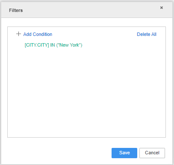
Task: Edit the New York city filter expression
Action: click(53, 45)
